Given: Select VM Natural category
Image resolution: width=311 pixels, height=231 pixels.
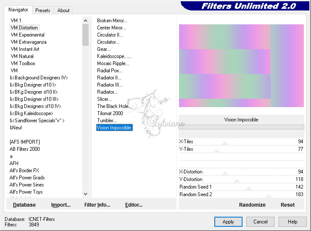Looking at the screenshot, I should [22, 56].
